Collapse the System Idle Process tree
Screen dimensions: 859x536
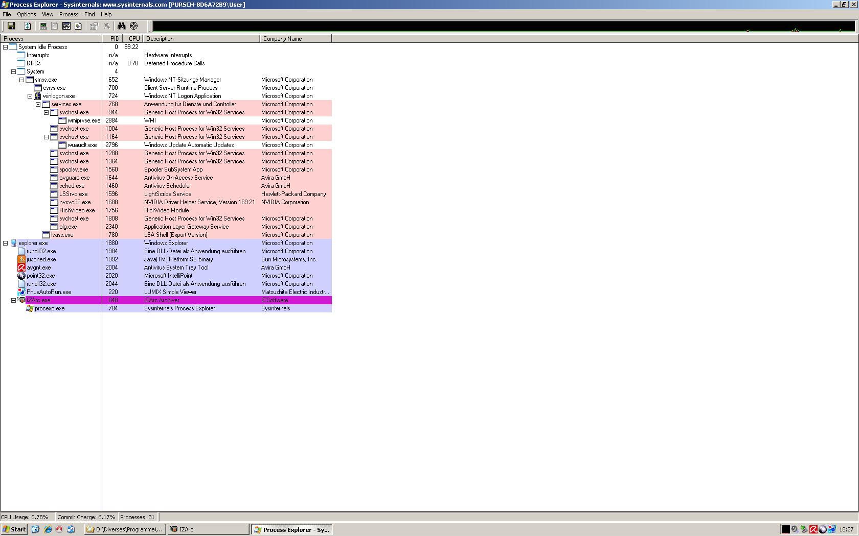5,47
